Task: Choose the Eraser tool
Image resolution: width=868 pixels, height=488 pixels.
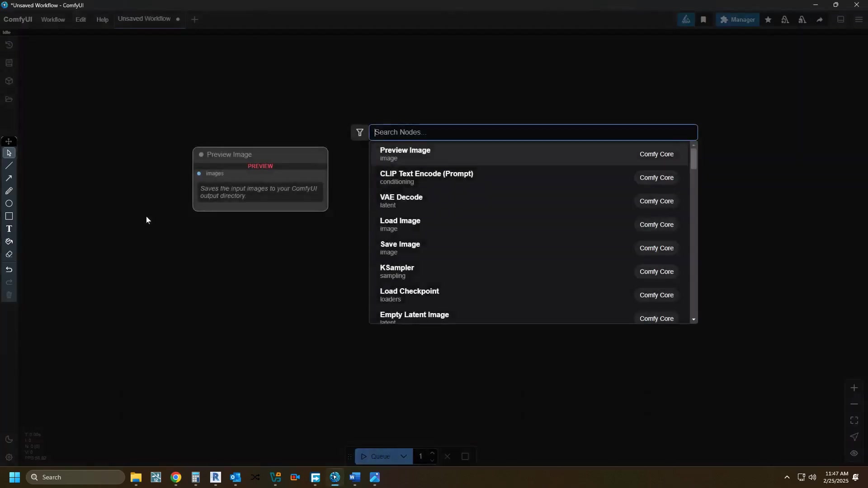Action: pos(9,254)
